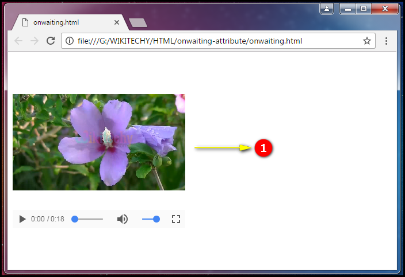Click the video volume slider
This screenshot has height=277, width=405.
click(151, 219)
